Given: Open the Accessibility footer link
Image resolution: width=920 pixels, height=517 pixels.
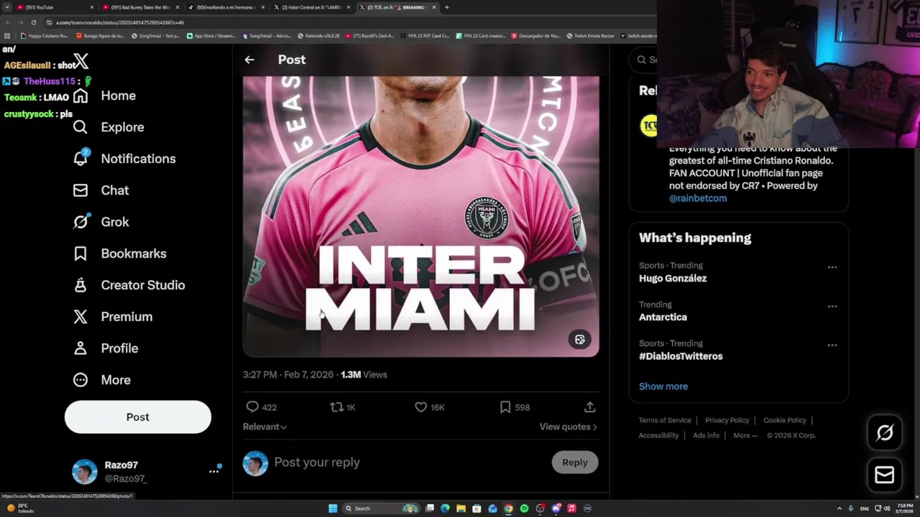Looking at the screenshot, I should (x=658, y=435).
